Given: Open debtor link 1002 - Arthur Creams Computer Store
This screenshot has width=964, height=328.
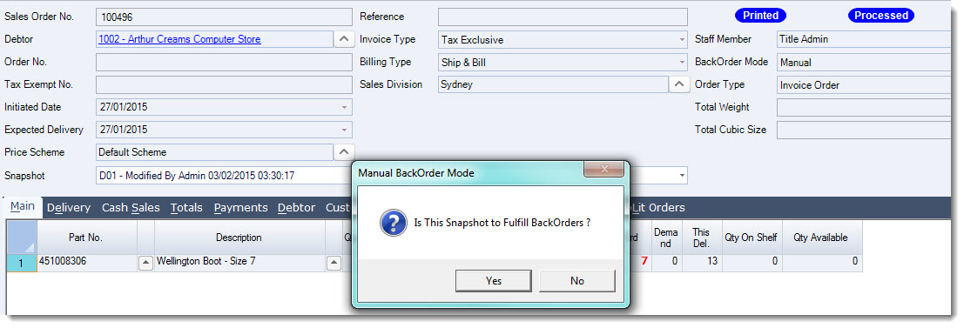Looking at the screenshot, I should coord(179,39).
